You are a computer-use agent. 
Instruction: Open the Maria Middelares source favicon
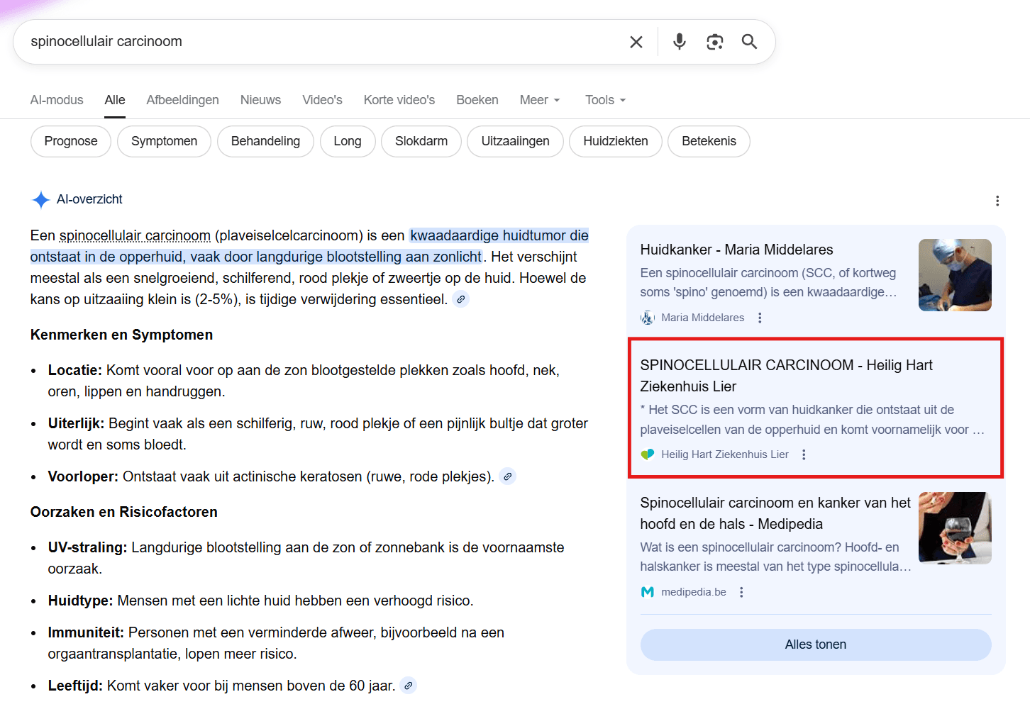click(x=646, y=318)
